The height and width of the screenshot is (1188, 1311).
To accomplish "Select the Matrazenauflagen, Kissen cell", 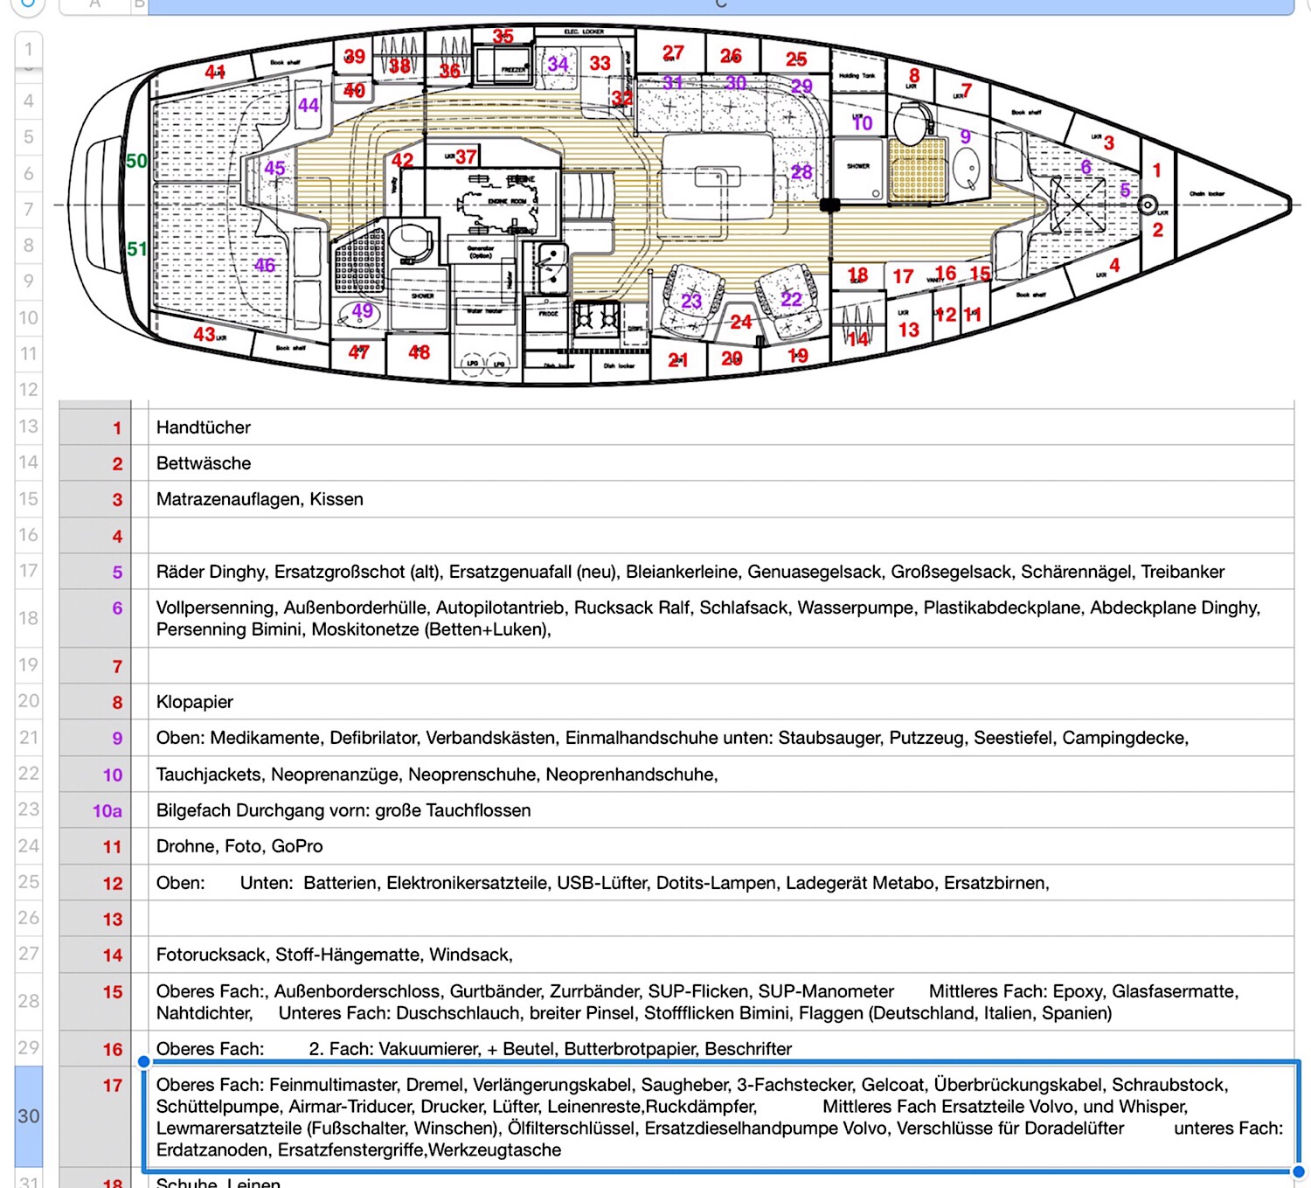I will tap(720, 499).
